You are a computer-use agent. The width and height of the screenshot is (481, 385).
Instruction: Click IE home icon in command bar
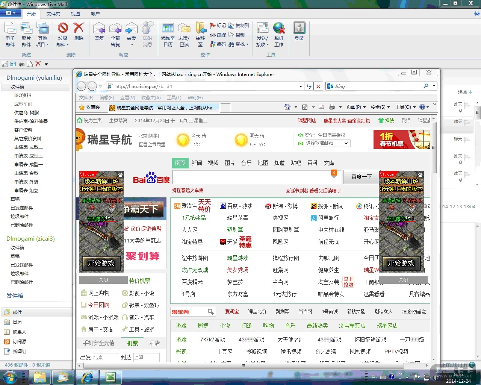click(x=287, y=107)
